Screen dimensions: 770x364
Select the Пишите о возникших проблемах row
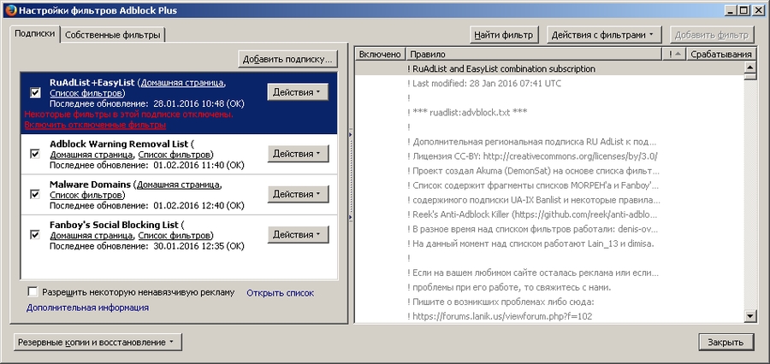(549, 302)
